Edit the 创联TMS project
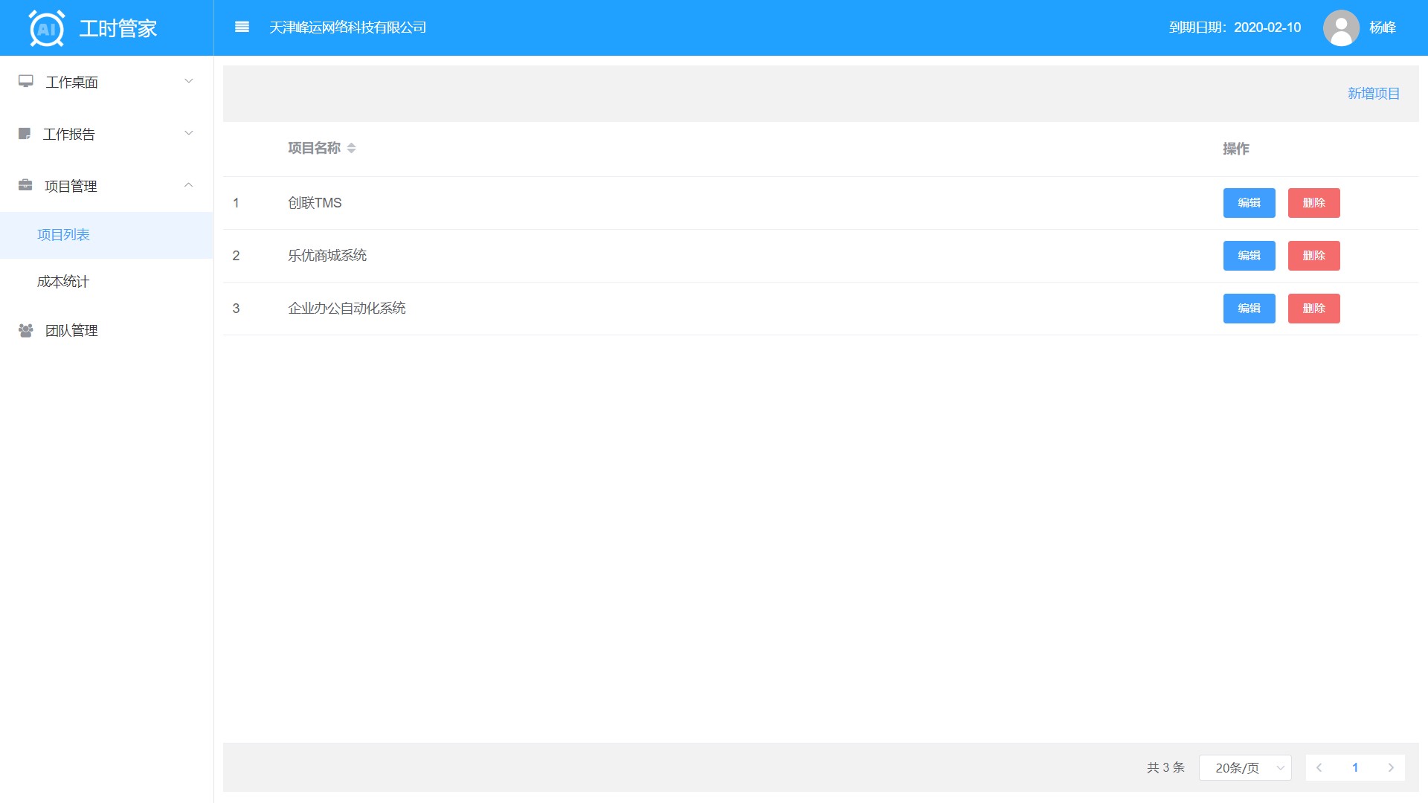 pyautogui.click(x=1249, y=203)
